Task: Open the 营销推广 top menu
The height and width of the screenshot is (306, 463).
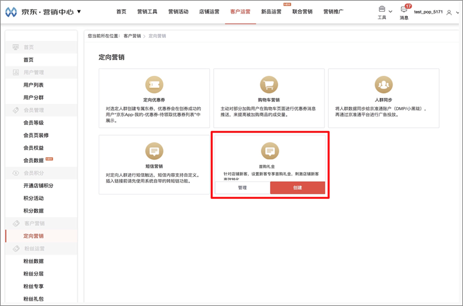Action: click(x=333, y=12)
